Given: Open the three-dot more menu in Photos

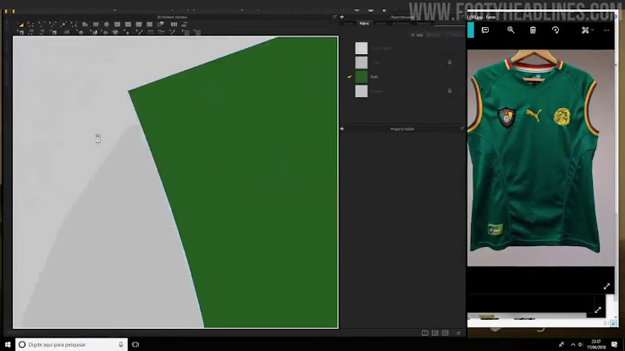Looking at the screenshot, I should click(x=606, y=30).
